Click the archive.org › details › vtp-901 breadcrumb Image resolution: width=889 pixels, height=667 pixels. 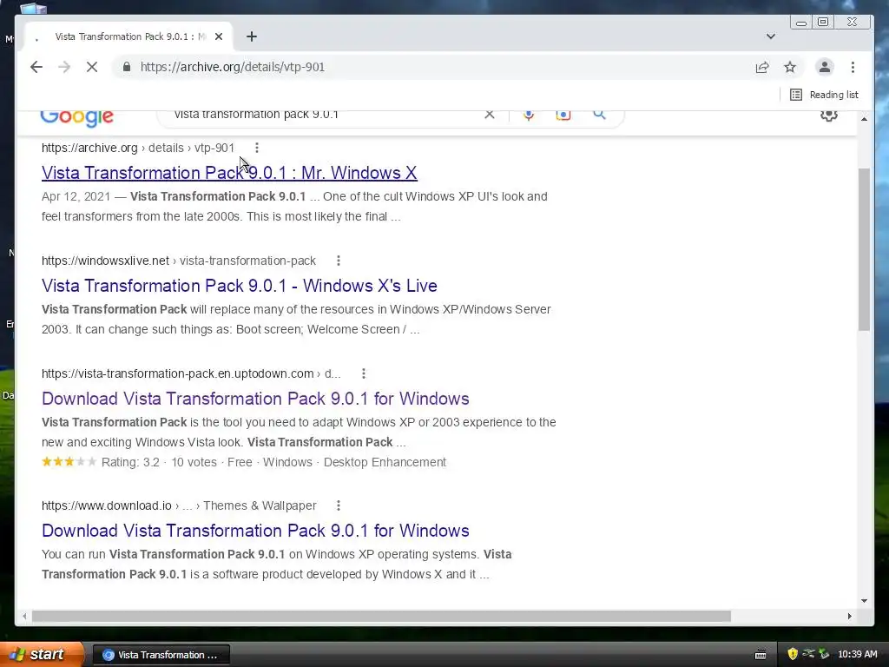(138, 148)
